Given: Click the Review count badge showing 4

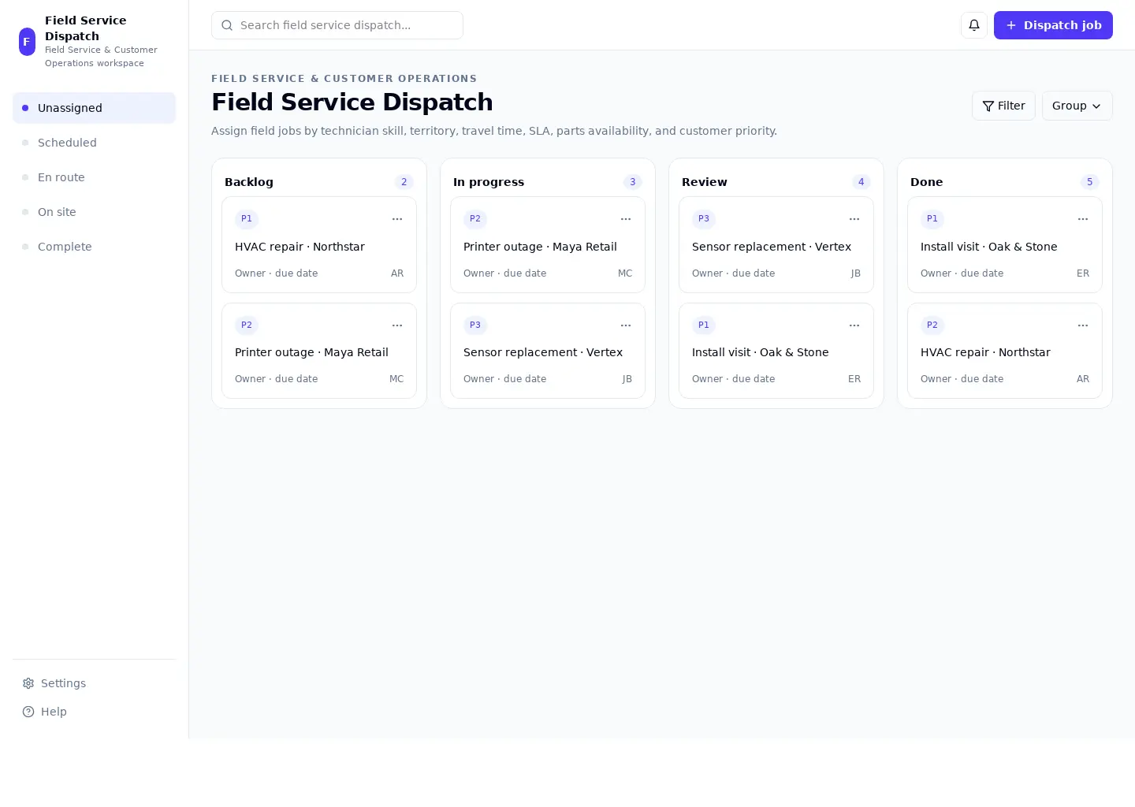Looking at the screenshot, I should coord(861,182).
